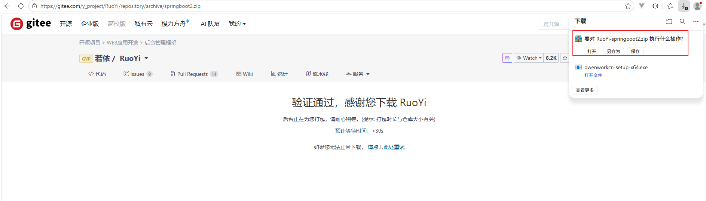Click the '验证通过，感谢您下载 RuoYi' heading
Viewport: 706px width, 201px height.
(359, 102)
